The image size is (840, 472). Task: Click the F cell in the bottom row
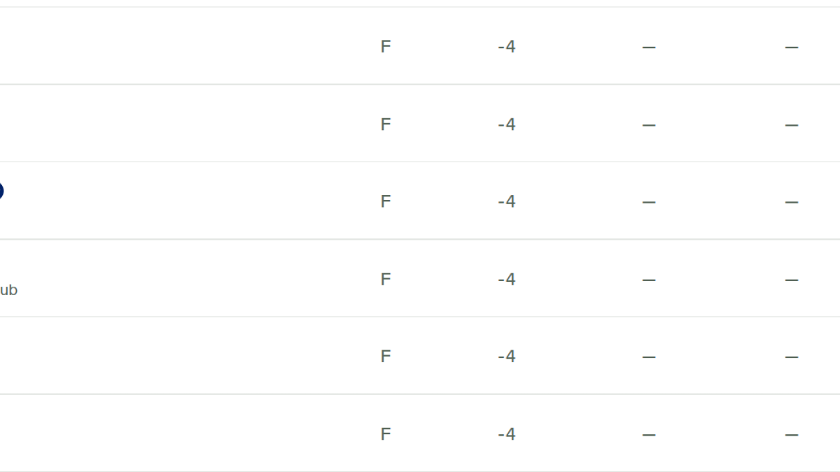point(385,434)
